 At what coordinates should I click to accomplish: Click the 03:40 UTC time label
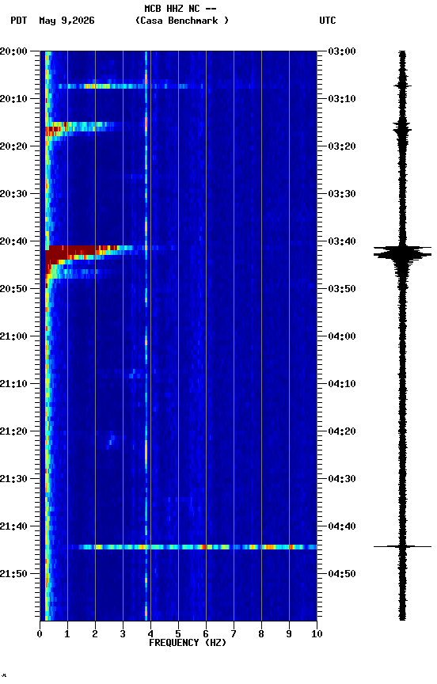342,241
